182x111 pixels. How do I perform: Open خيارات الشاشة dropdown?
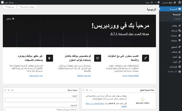point(27,7)
